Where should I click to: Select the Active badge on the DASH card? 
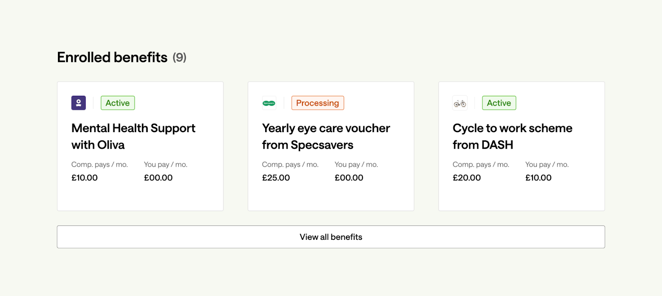[499, 103]
